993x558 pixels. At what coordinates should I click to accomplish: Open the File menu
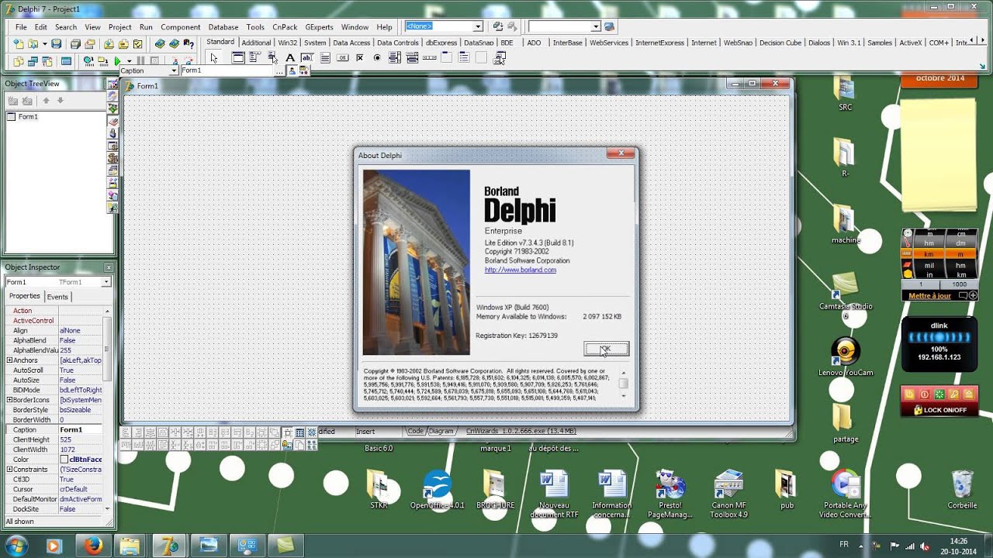tap(21, 27)
